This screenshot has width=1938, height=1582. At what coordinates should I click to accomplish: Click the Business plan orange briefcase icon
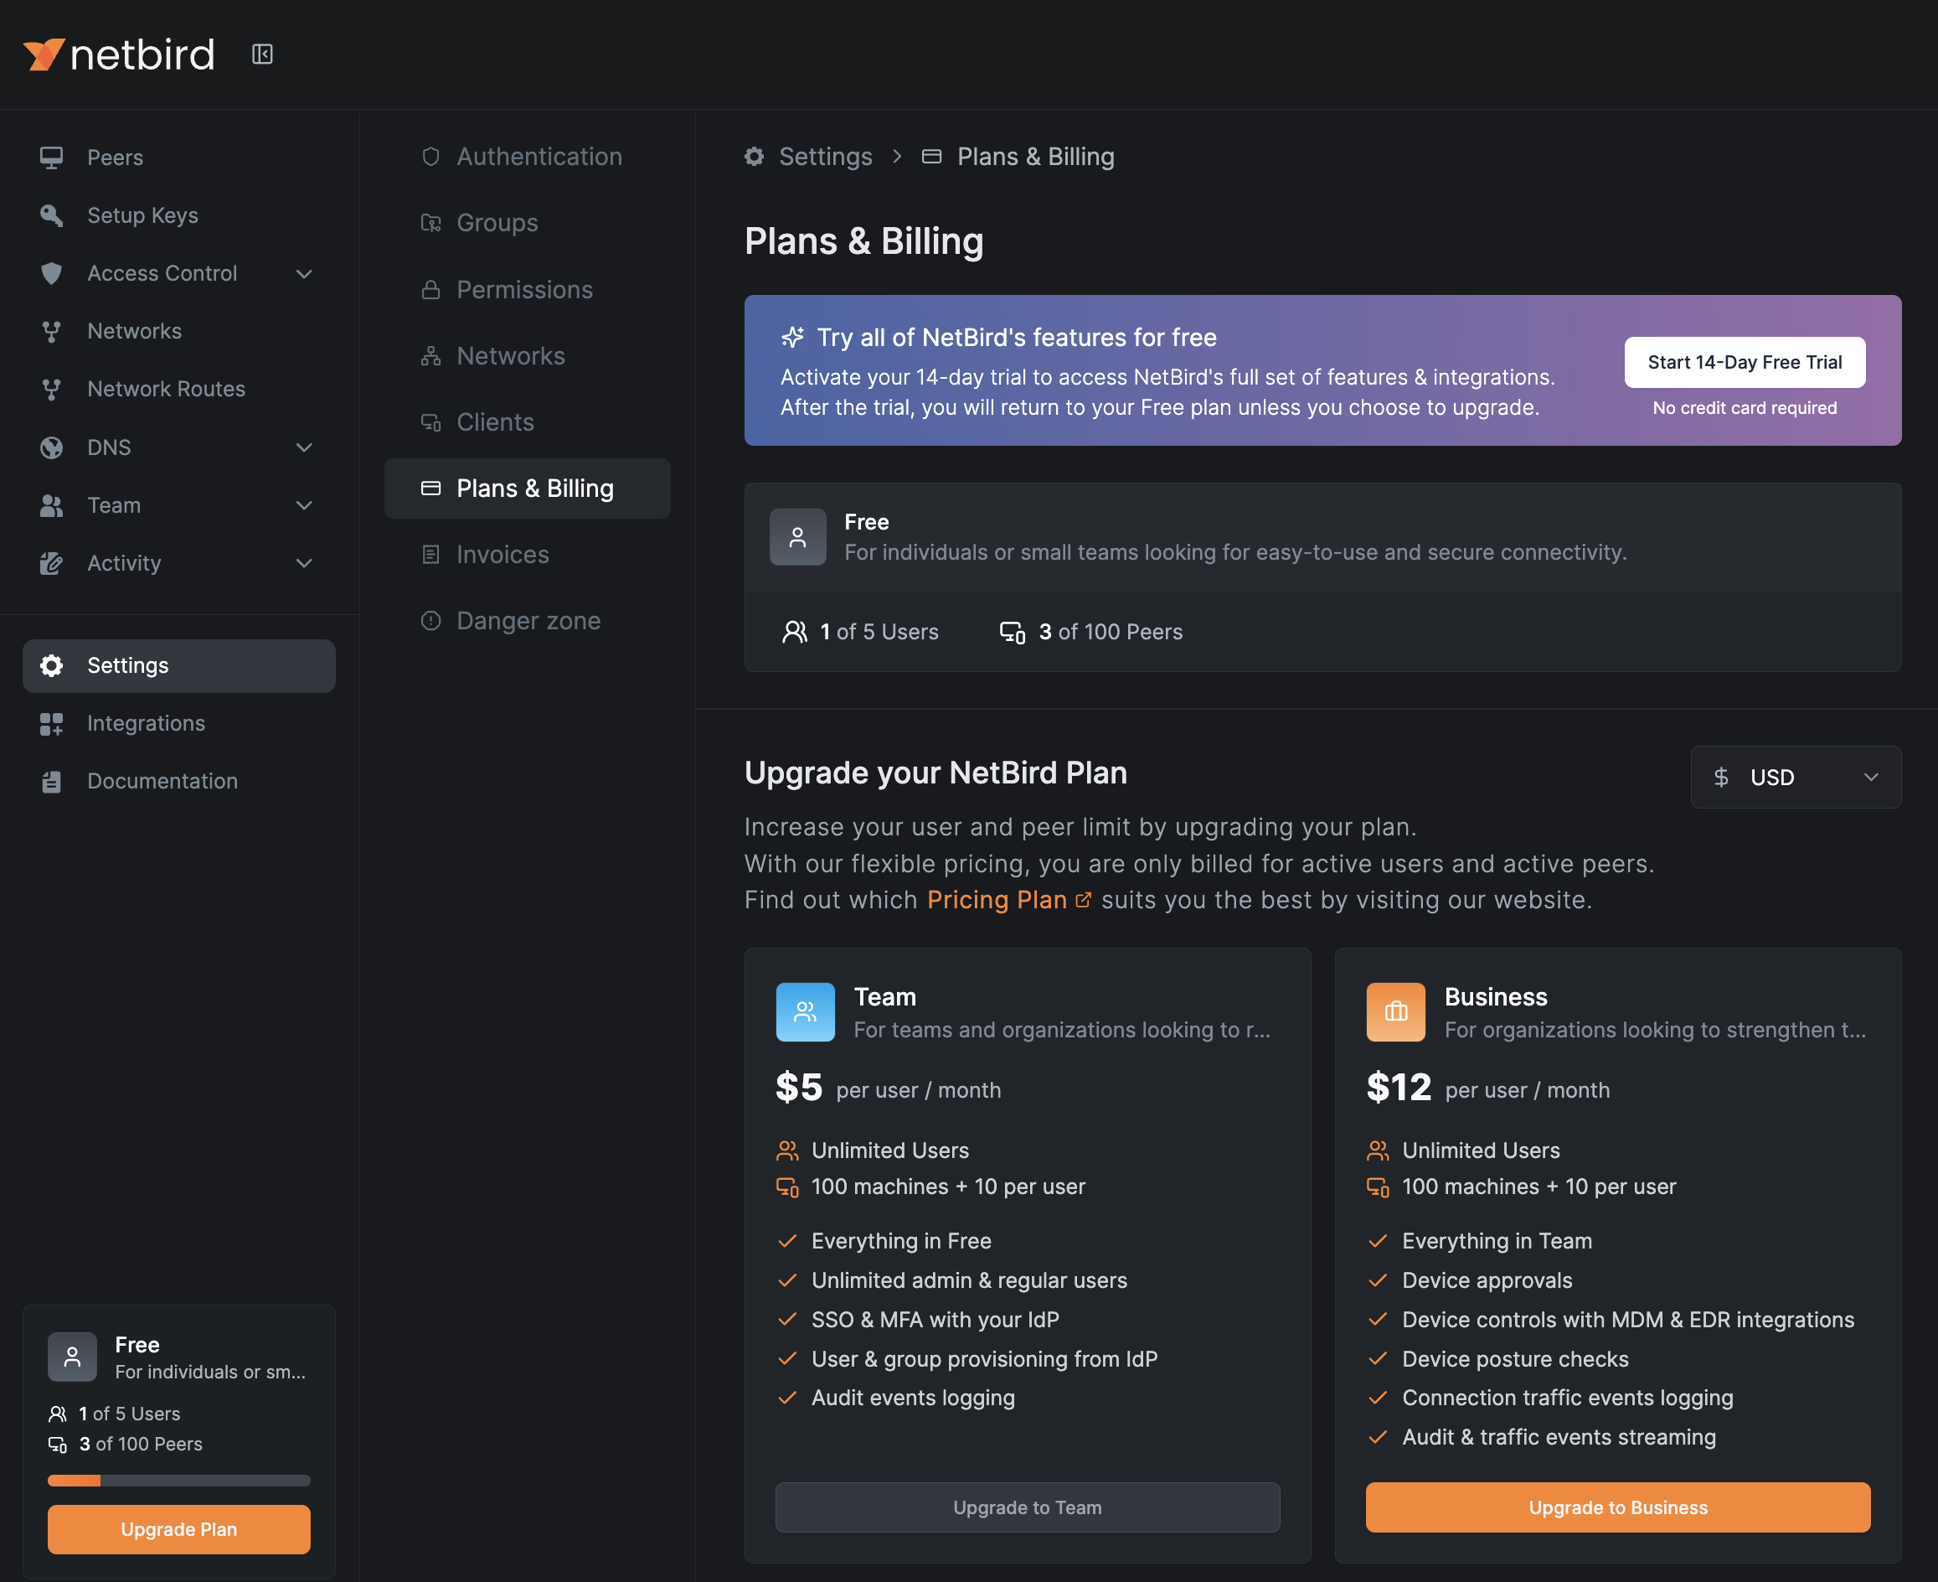pos(1395,1011)
